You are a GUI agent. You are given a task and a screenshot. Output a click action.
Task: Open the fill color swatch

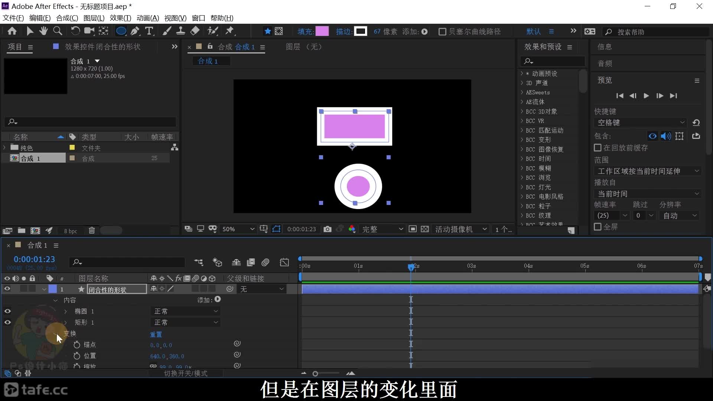point(322,31)
